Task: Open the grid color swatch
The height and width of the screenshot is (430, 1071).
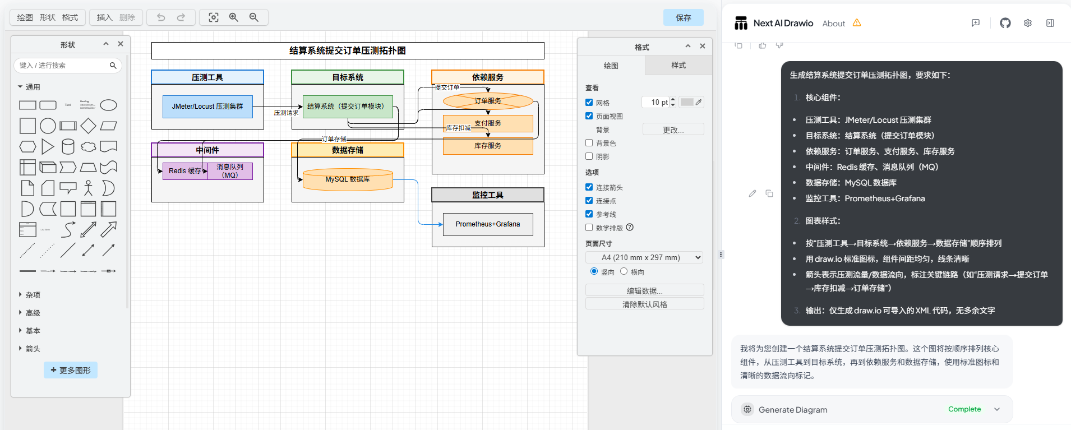Action: (691, 102)
